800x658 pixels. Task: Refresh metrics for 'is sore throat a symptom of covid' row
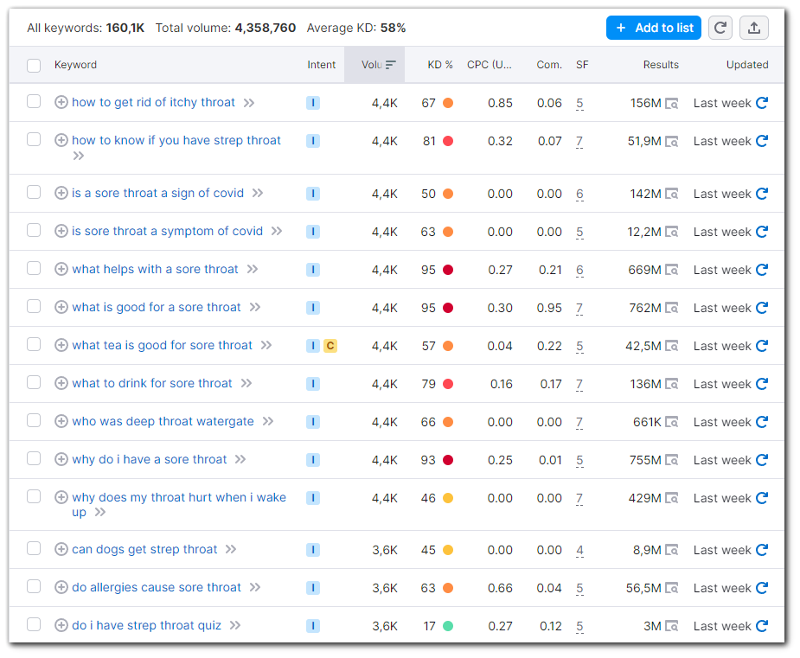click(762, 232)
